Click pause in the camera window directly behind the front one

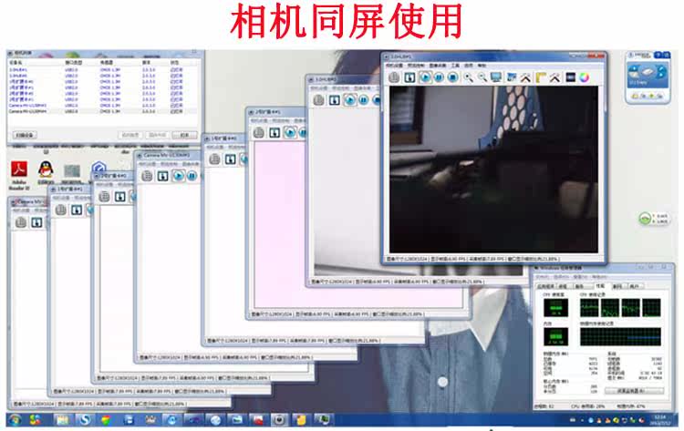tap(363, 100)
